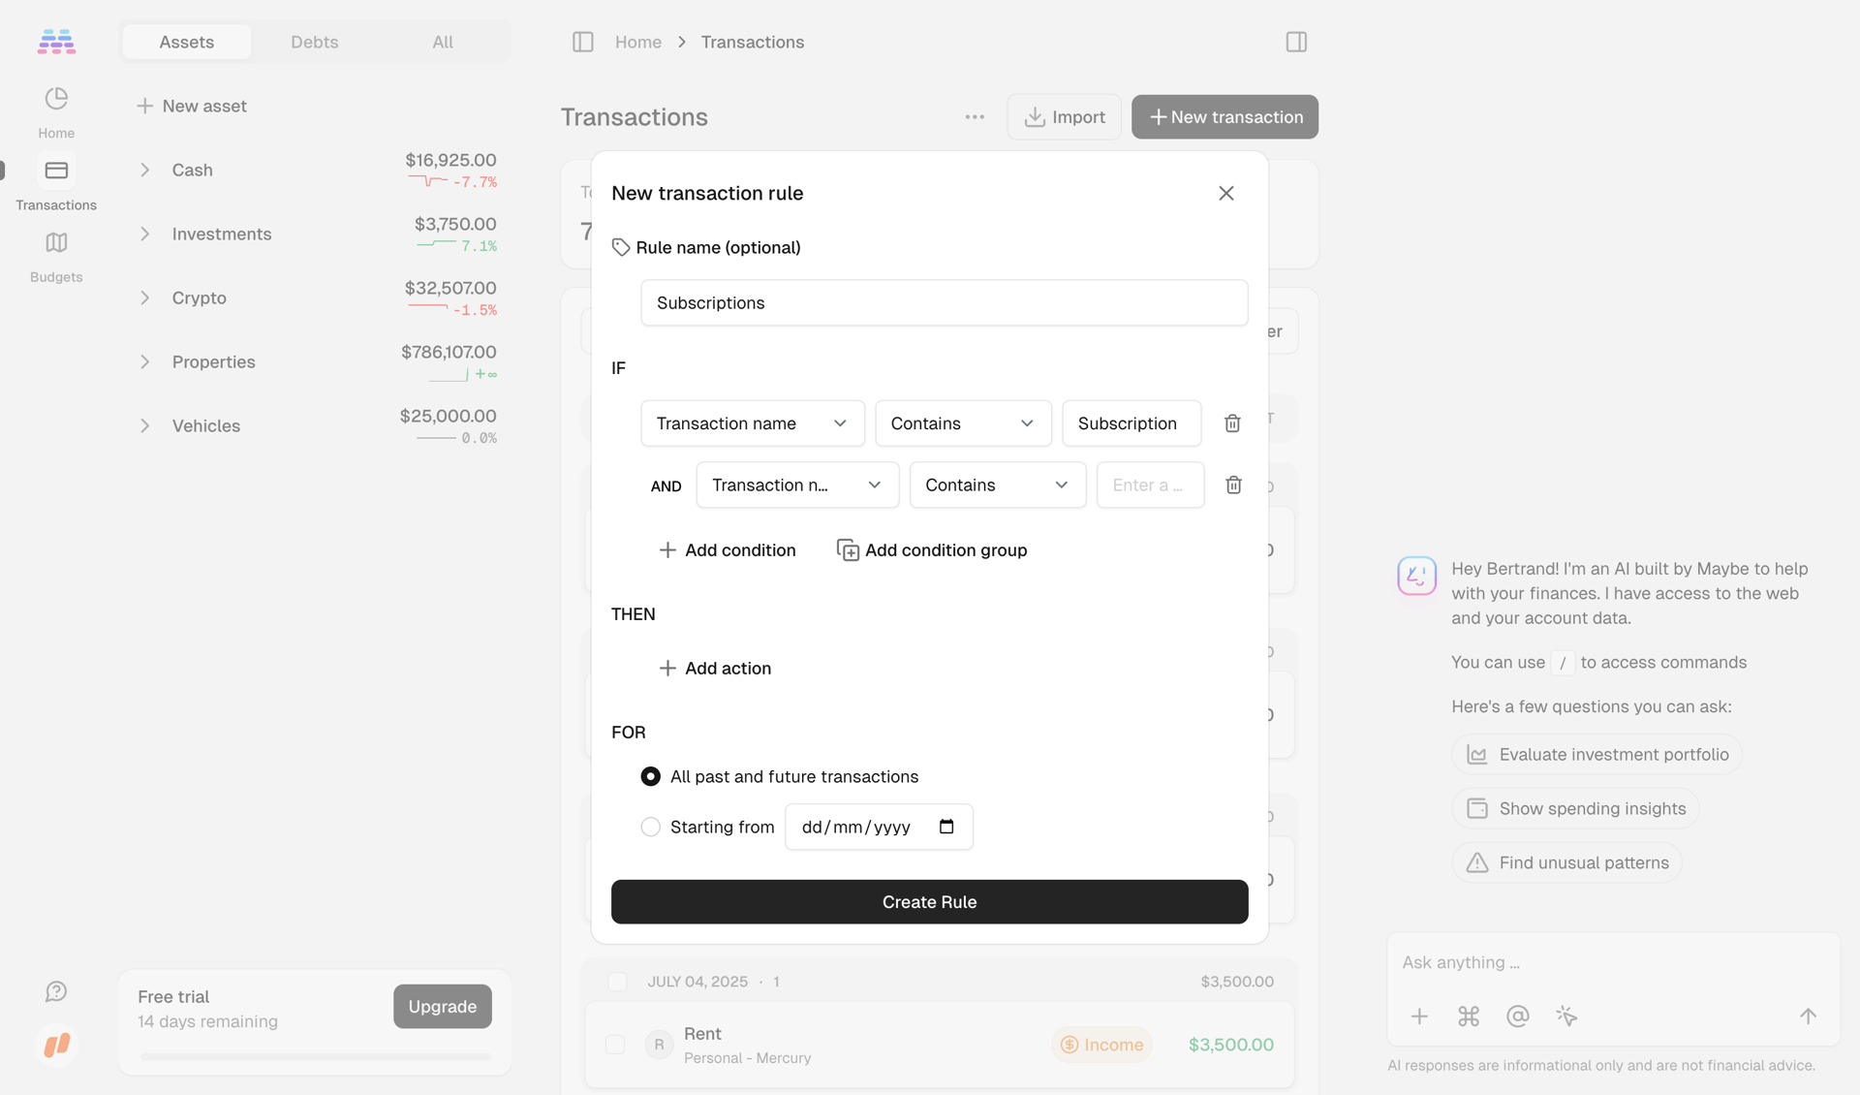Toggle the right panel icon near the breadcrumb

(x=1295, y=42)
